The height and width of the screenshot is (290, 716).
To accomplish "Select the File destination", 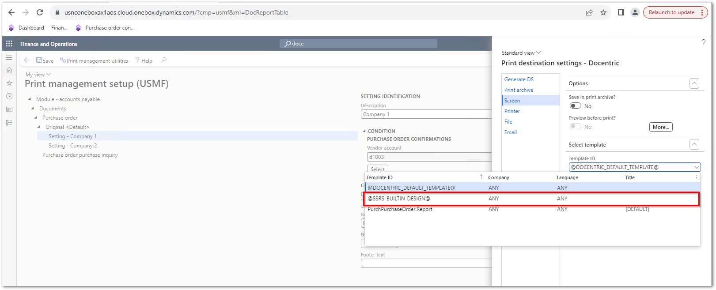I will [x=508, y=122].
